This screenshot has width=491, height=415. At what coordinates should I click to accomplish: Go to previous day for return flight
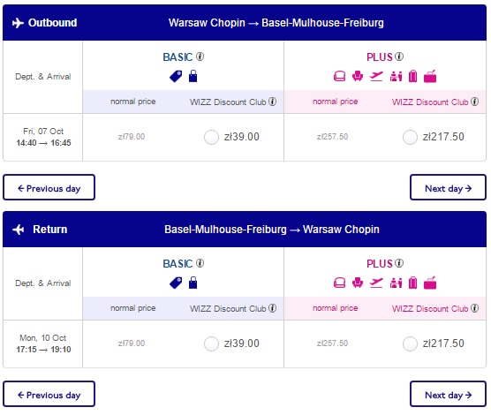[x=49, y=394]
